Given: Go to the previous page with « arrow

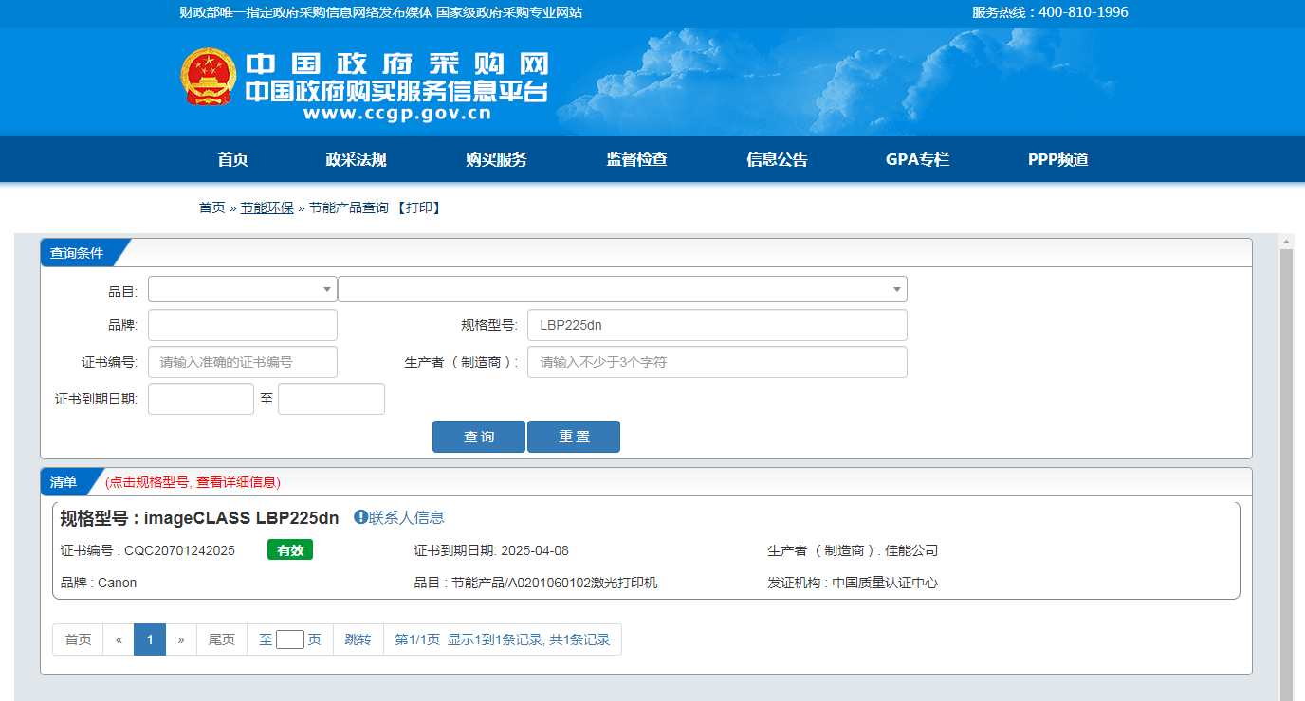Looking at the screenshot, I should tap(119, 639).
